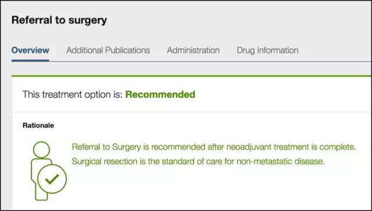
Task: Click the 'Referral to Surgery is recommended' sentence
Action: click(214, 147)
